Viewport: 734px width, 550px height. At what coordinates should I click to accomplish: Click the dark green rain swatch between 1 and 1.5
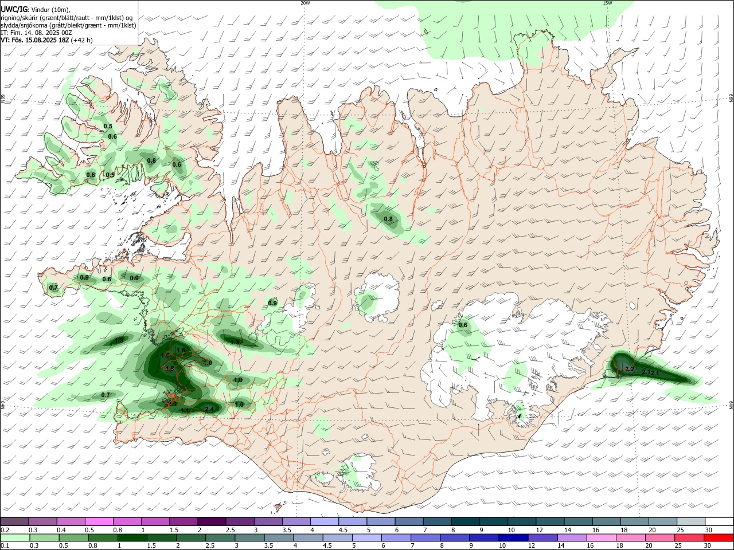pos(132,537)
